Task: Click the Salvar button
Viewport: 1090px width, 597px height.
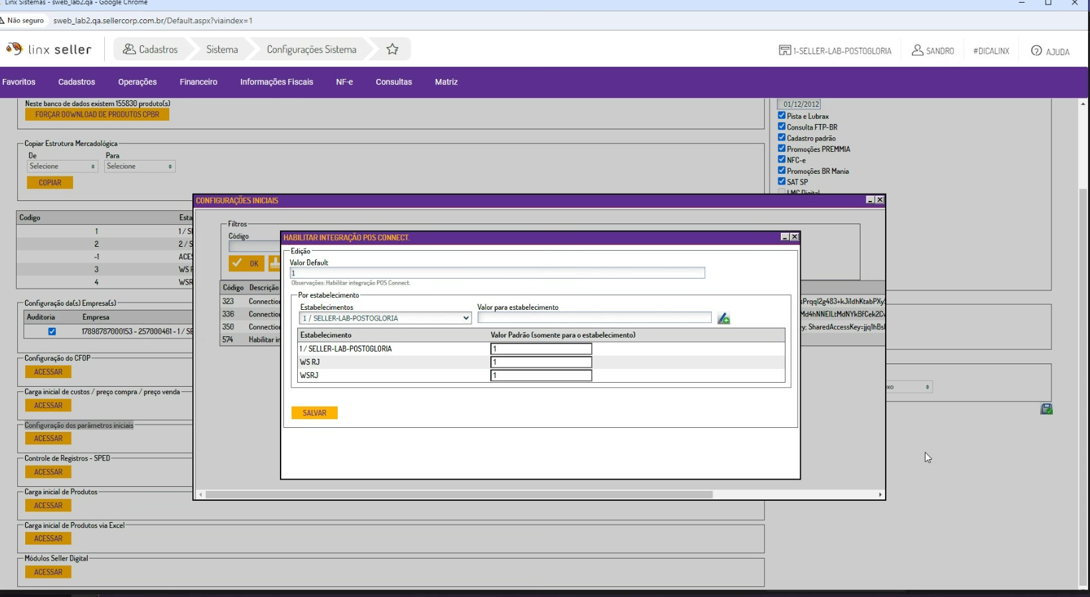Action: pyautogui.click(x=314, y=413)
